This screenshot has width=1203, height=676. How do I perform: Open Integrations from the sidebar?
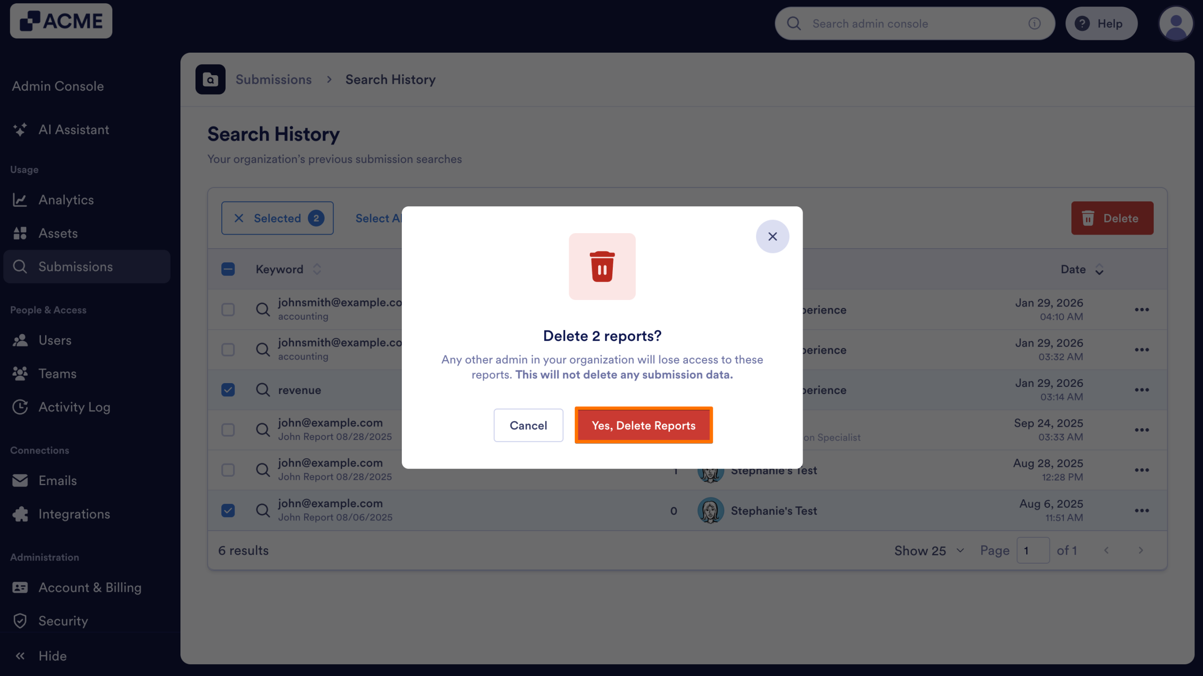point(74,514)
